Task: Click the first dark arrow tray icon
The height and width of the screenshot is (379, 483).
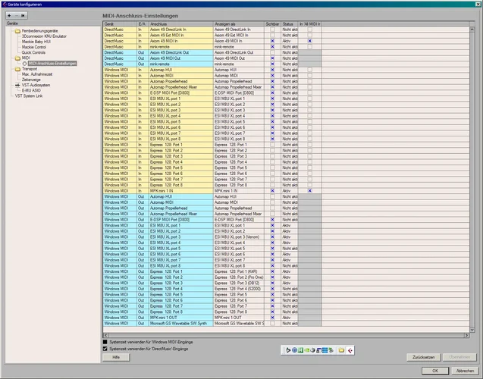Action: [x=288, y=350]
